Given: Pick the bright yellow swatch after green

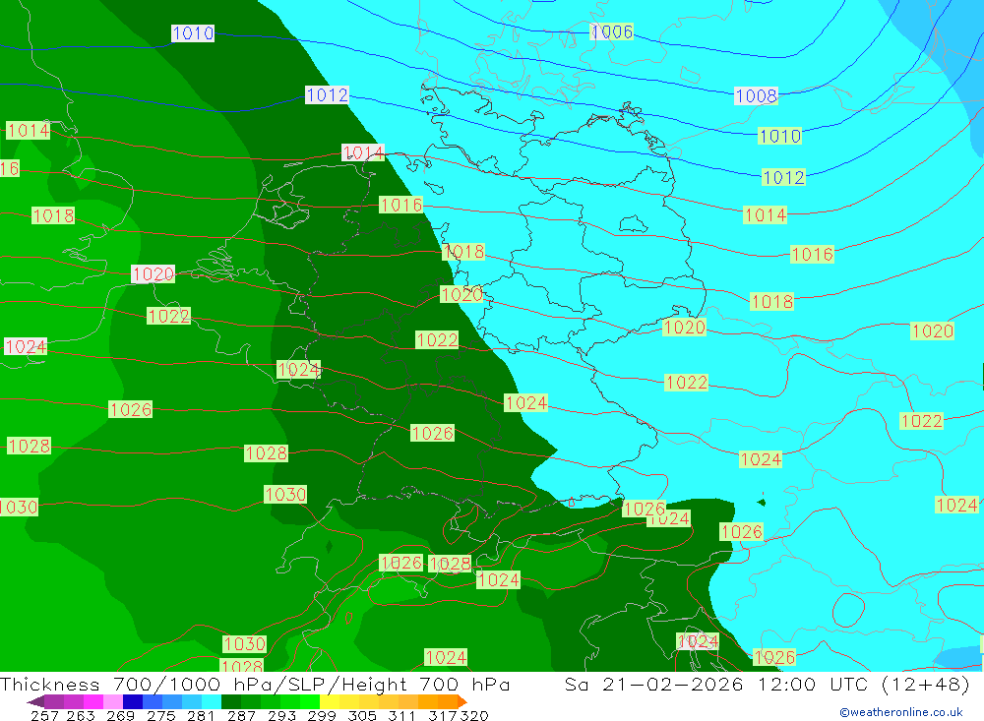Looking at the screenshot, I should coord(330,701).
